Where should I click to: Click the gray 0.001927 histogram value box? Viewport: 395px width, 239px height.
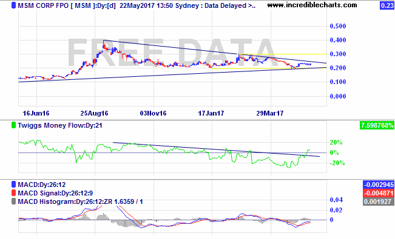pyautogui.click(x=379, y=201)
